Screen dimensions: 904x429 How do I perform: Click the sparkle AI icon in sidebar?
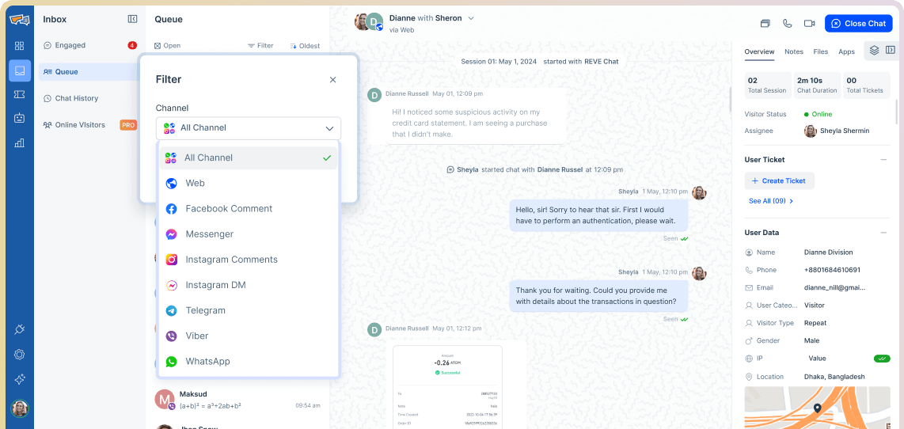click(x=20, y=379)
